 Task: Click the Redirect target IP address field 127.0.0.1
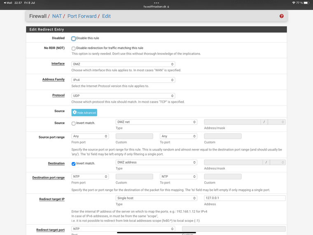click(x=245, y=198)
